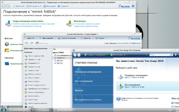This screenshot has width=179, height=112.
Task: Click the Redo arrow in Disk Director toolbar
Action: coord(32,43)
